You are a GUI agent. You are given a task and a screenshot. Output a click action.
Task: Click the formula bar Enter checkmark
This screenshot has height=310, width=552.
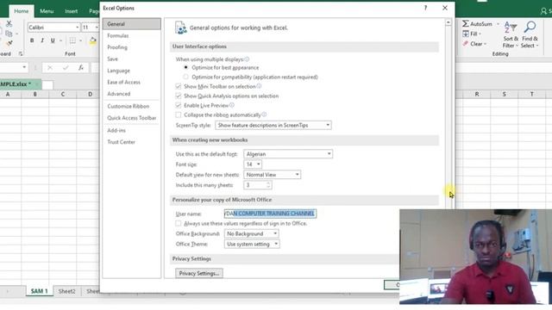66,67
